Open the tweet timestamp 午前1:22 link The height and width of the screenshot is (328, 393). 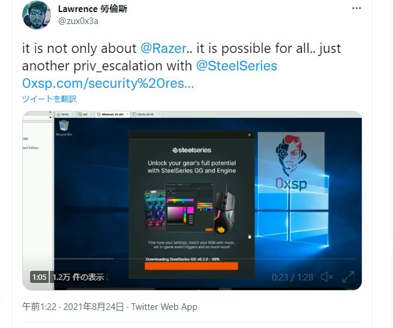click(x=39, y=307)
